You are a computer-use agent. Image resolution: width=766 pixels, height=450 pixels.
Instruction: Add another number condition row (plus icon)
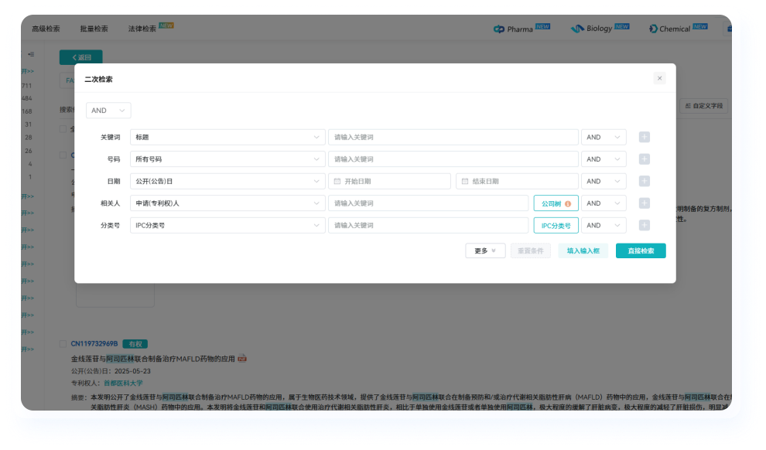coord(644,159)
